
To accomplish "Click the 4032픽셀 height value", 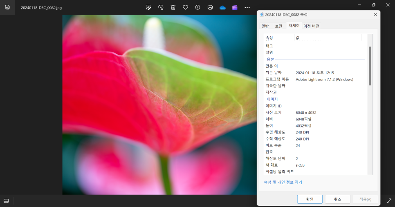I will pyautogui.click(x=303, y=125).
